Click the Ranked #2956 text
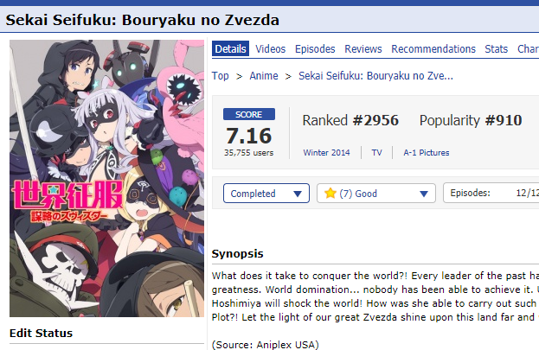 click(x=350, y=121)
